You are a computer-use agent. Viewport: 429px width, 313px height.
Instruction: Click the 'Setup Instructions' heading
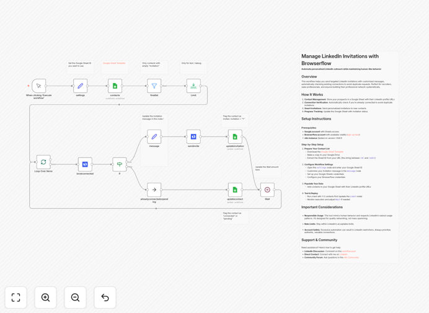(x=316, y=119)
